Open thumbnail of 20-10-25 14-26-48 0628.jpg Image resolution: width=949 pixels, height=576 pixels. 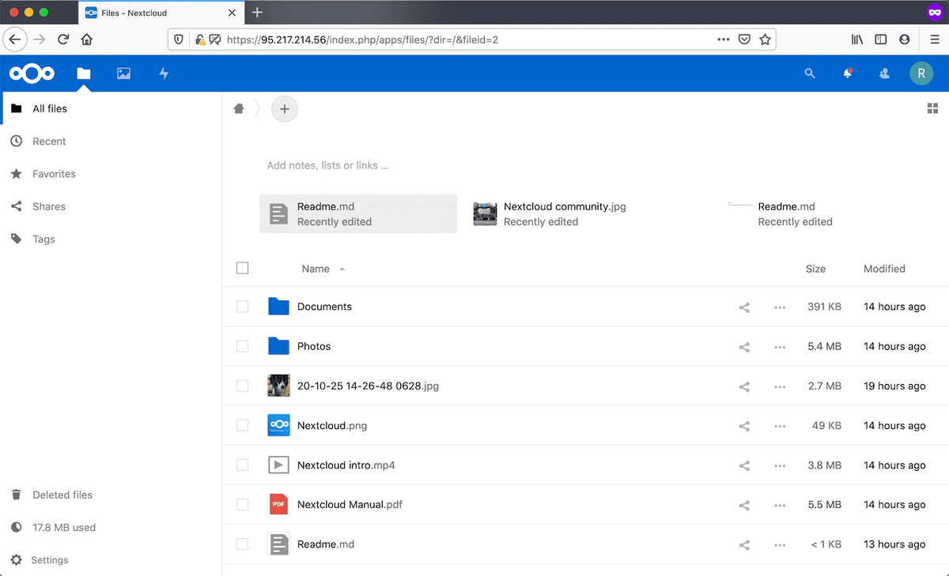tap(278, 386)
